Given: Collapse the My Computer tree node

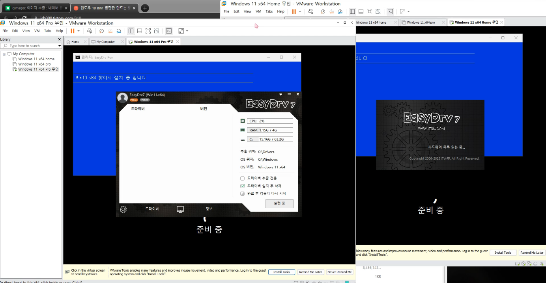Looking at the screenshot, I should pos(4,54).
